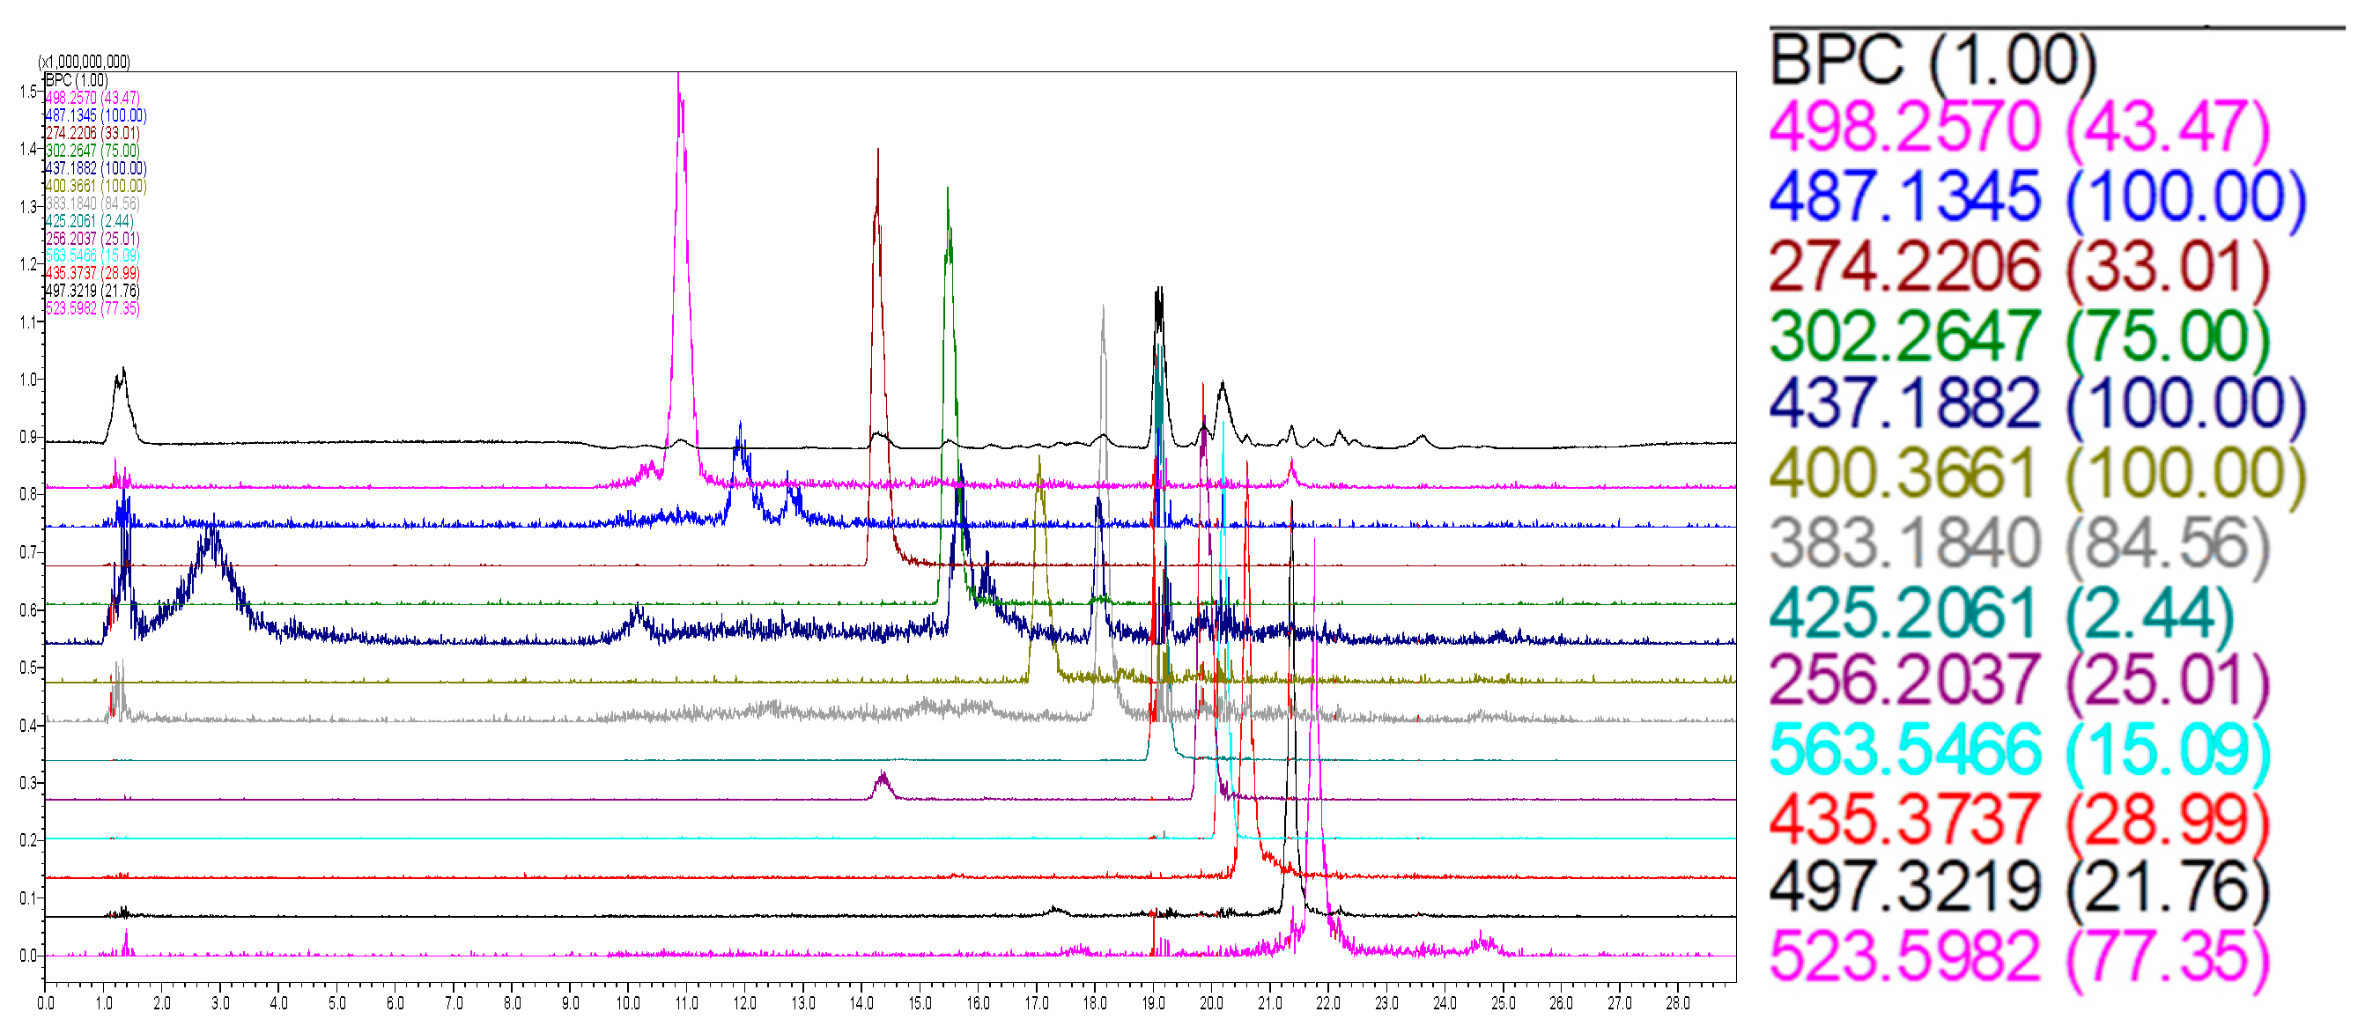Select magenta 523.5982 (77.35) large legend entry
The width and height of the screenshot is (2365, 1034).
[x=2019, y=956]
